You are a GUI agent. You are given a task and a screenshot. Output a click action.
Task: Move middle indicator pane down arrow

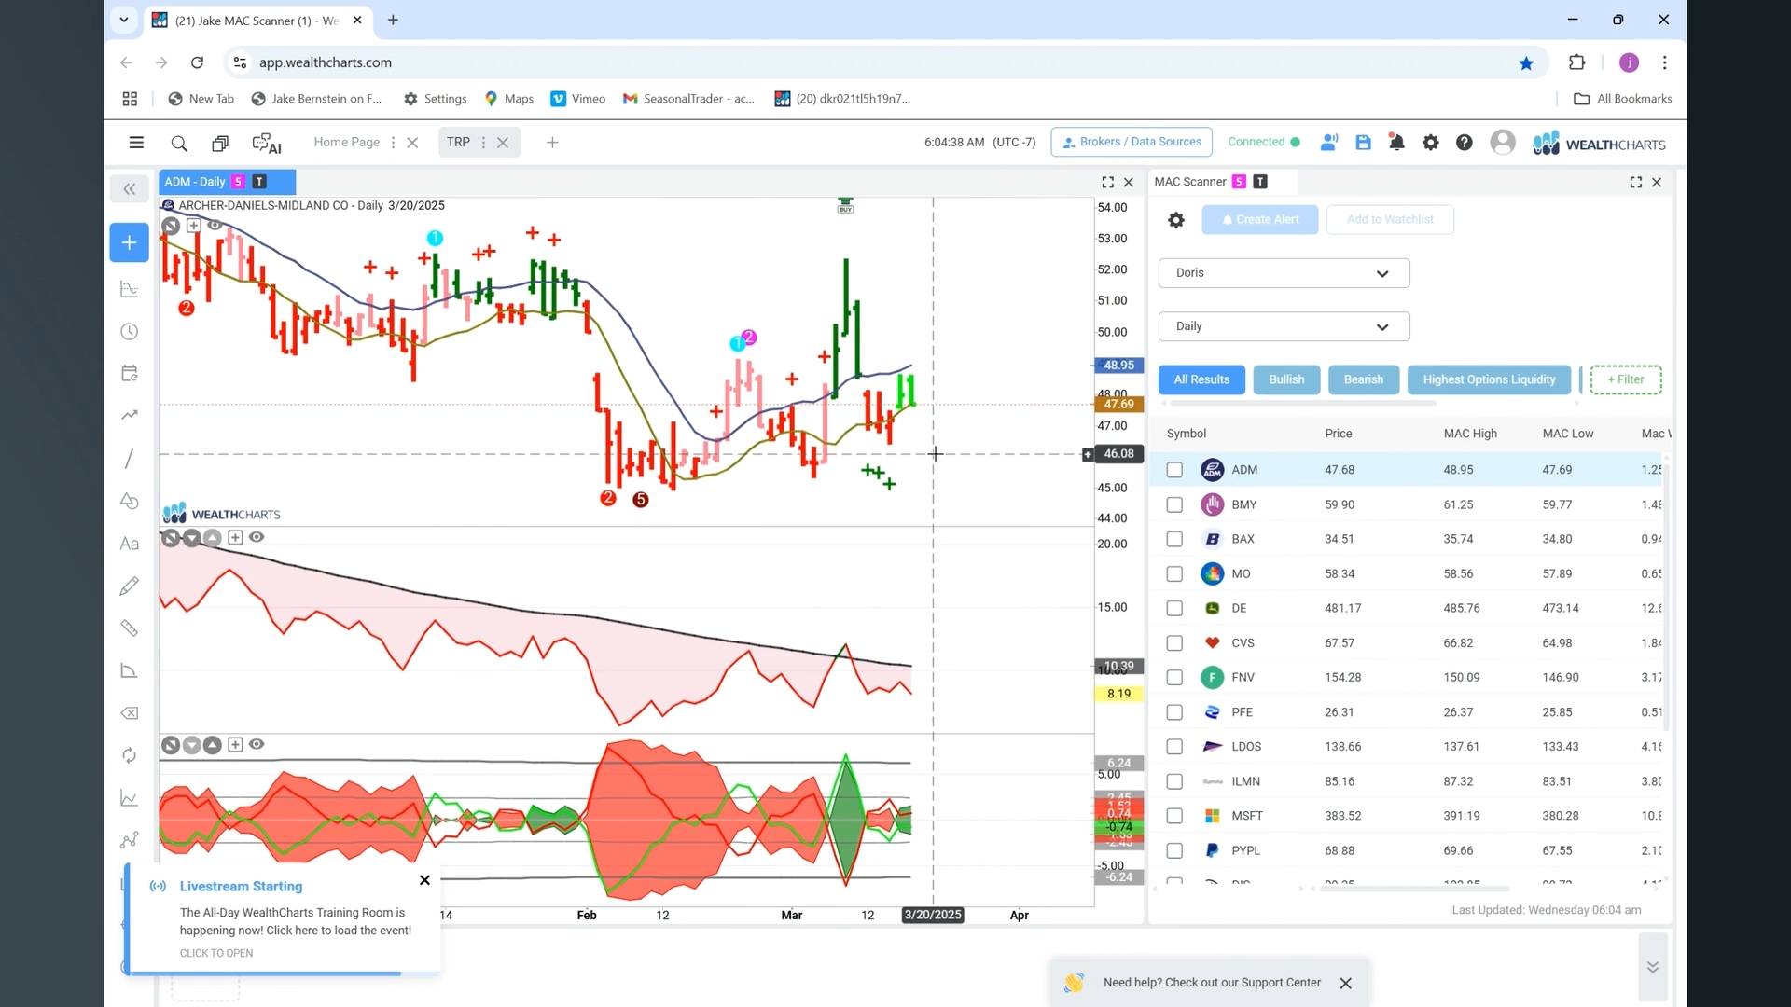(191, 538)
